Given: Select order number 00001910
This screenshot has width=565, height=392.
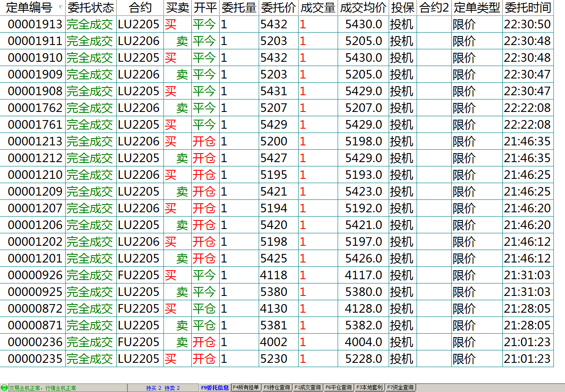Looking at the screenshot, I should [35, 58].
